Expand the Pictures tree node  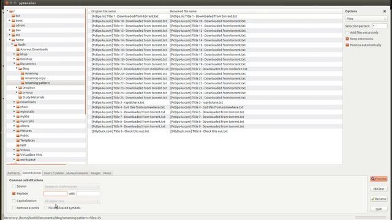click(x=14, y=131)
